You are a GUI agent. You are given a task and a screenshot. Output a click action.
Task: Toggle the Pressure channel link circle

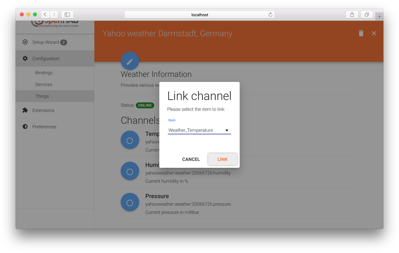click(x=130, y=202)
